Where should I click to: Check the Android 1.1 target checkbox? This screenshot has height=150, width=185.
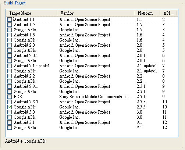click(x=10, y=19)
